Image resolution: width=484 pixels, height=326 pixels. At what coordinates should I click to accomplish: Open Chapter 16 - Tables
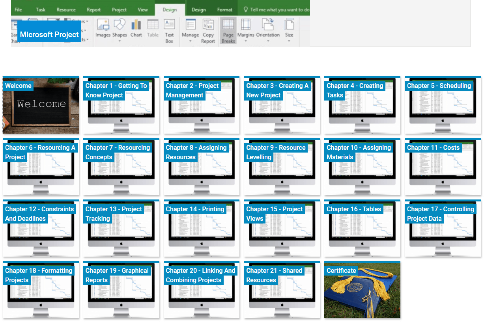[x=362, y=229]
